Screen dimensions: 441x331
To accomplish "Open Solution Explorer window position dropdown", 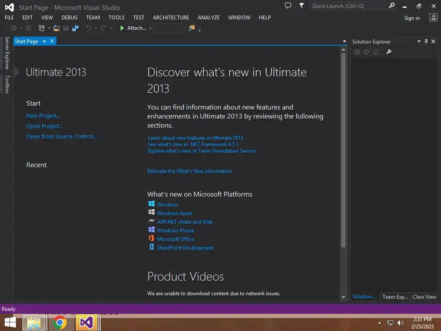I will point(419,41).
